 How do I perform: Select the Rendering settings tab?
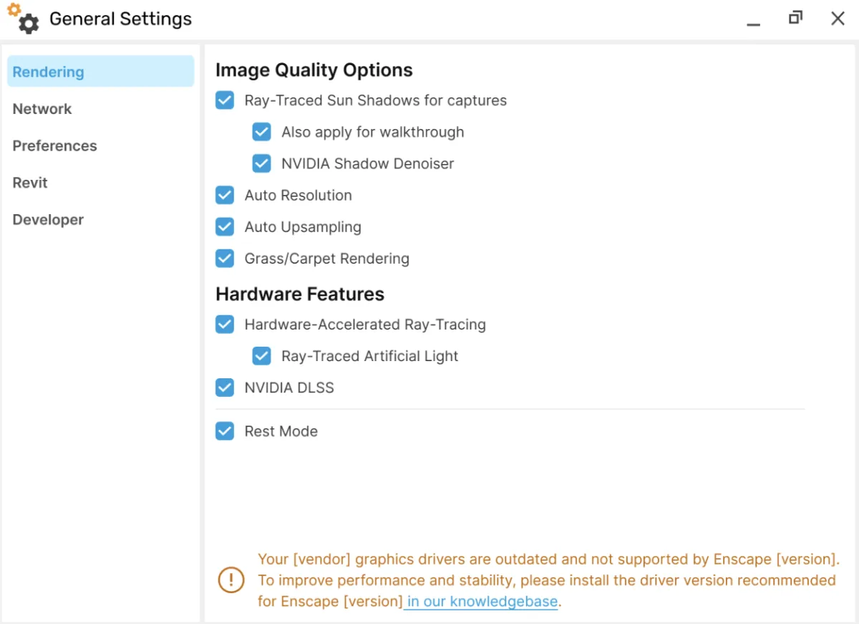49,72
